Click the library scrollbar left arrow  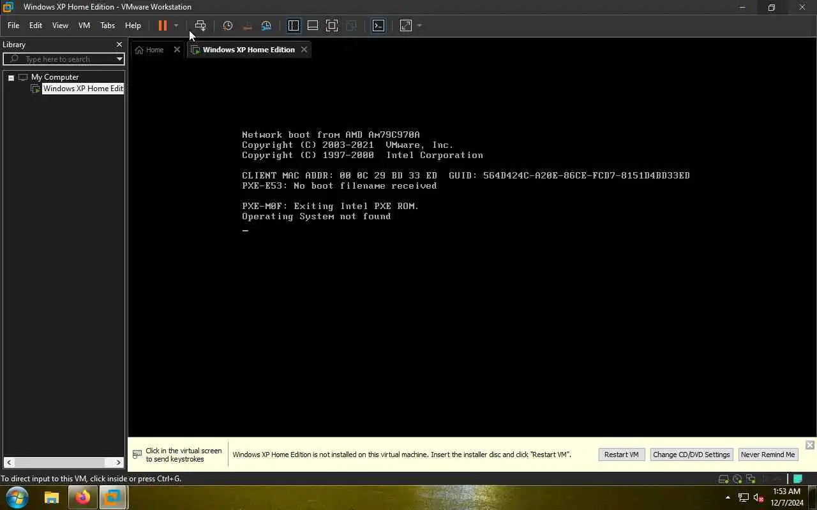point(9,462)
